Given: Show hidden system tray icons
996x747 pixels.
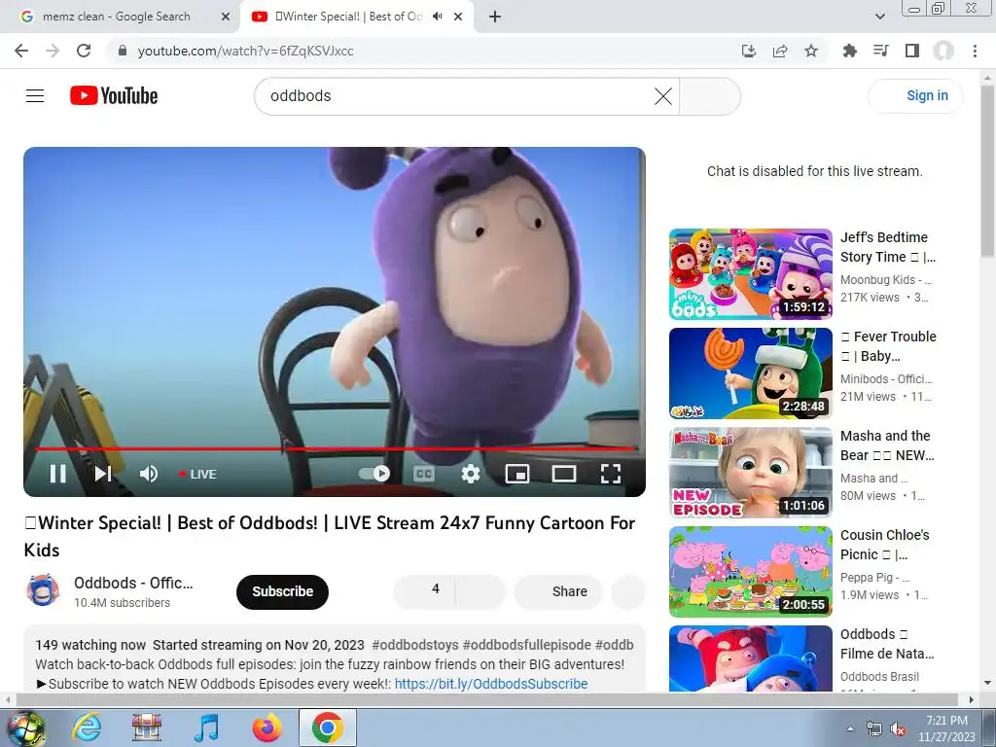Looking at the screenshot, I should [850, 729].
